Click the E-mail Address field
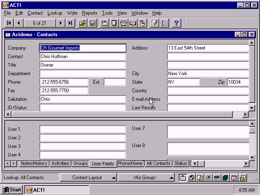Screen dimensions: 260x195 [208, 99]
